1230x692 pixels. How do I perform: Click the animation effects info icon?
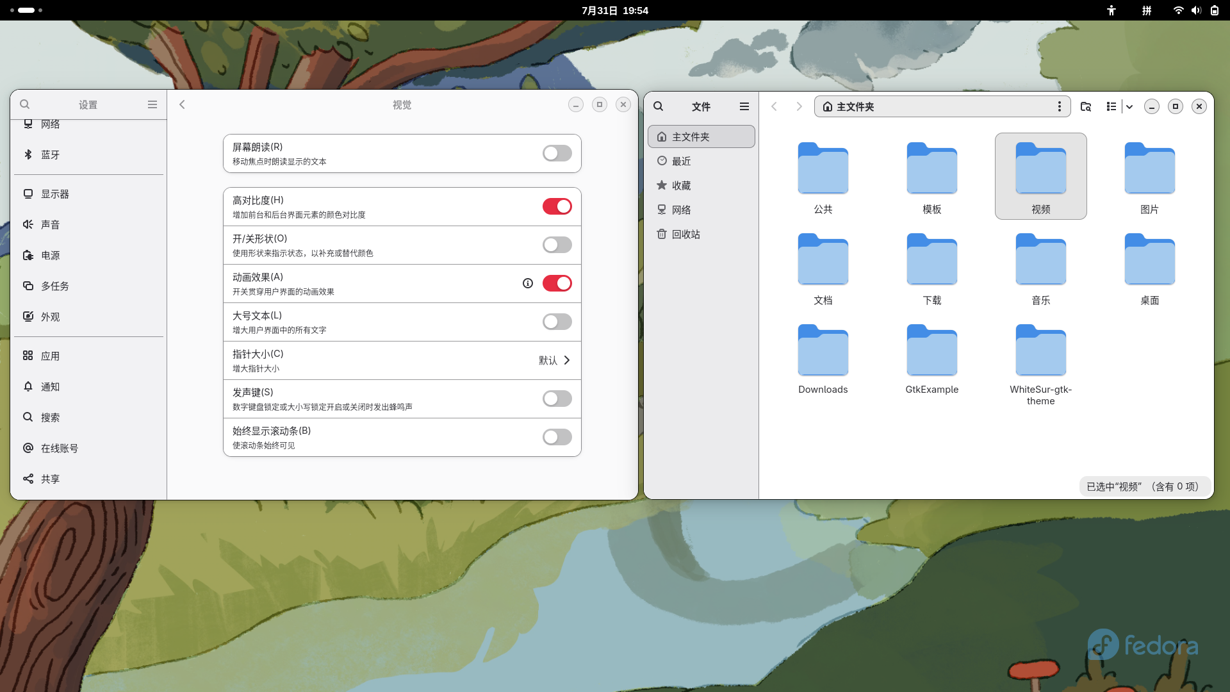click(528, 283)
